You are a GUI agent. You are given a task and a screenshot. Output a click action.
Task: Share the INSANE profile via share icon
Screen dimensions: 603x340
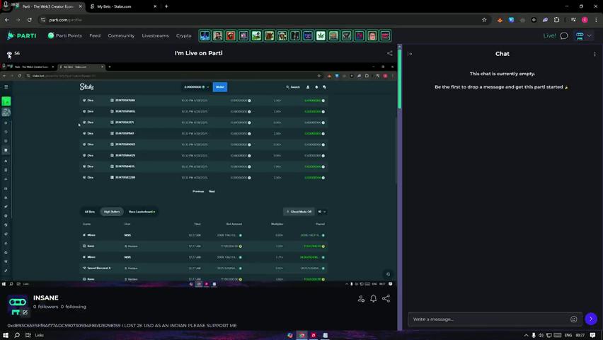click(386, 298)
